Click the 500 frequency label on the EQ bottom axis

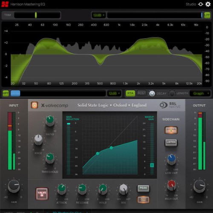(x=100, y=83)
